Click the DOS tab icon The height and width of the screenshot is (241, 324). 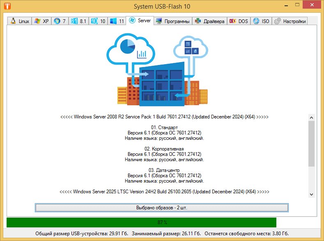[x=232, y=21]
